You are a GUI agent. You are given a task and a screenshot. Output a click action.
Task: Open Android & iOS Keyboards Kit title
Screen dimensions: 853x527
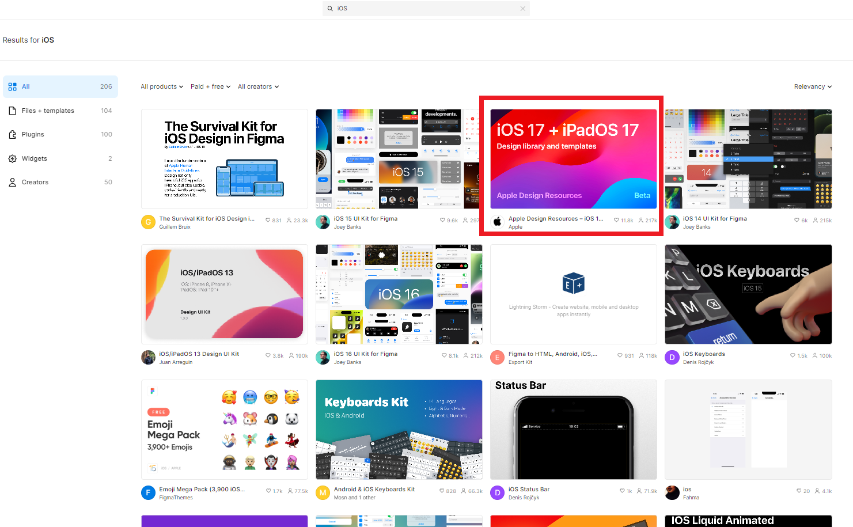pyautogui.click(x=374, y=490)
